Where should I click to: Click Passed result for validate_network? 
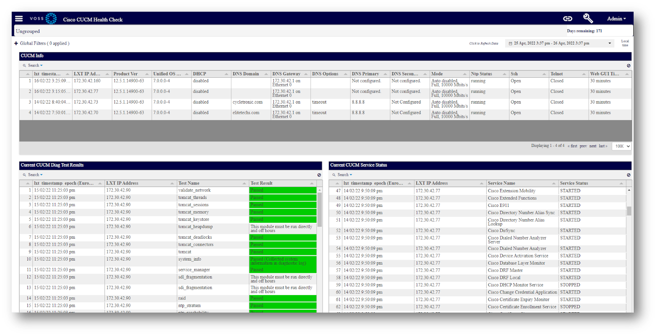283,190
